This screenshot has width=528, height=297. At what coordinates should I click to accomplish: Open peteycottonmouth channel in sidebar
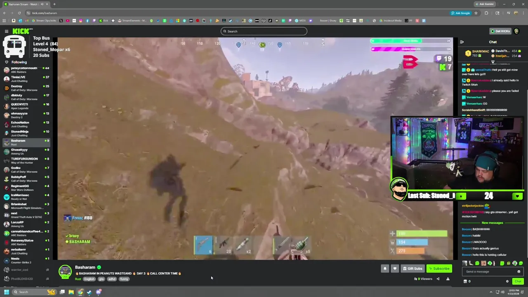(26, 70)
